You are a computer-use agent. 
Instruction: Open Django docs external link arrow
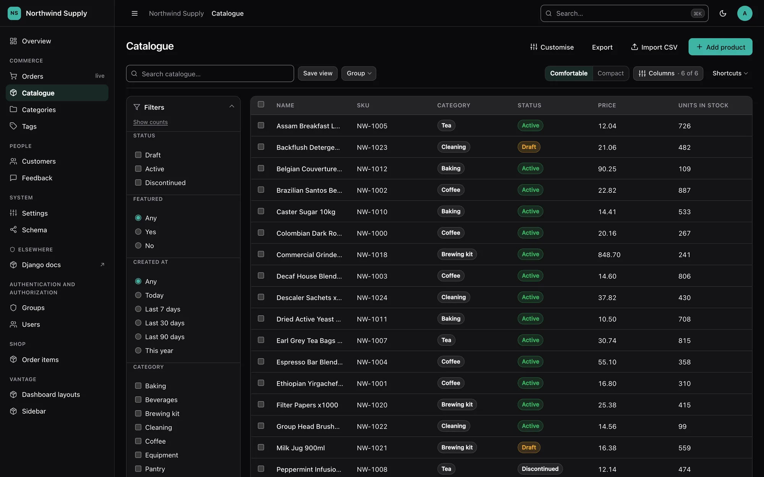coord(102,264)
